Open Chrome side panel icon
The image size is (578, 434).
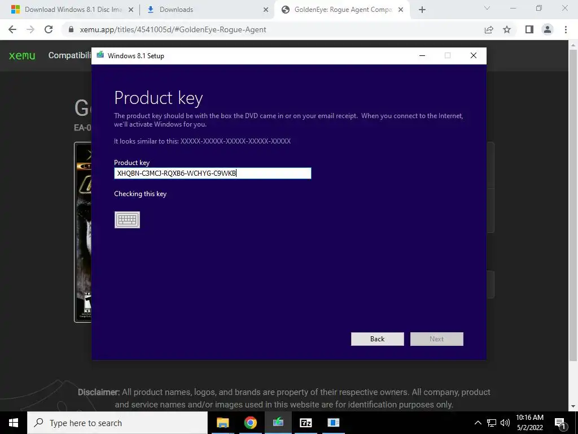pyautogui.click(x=529, y=29)
